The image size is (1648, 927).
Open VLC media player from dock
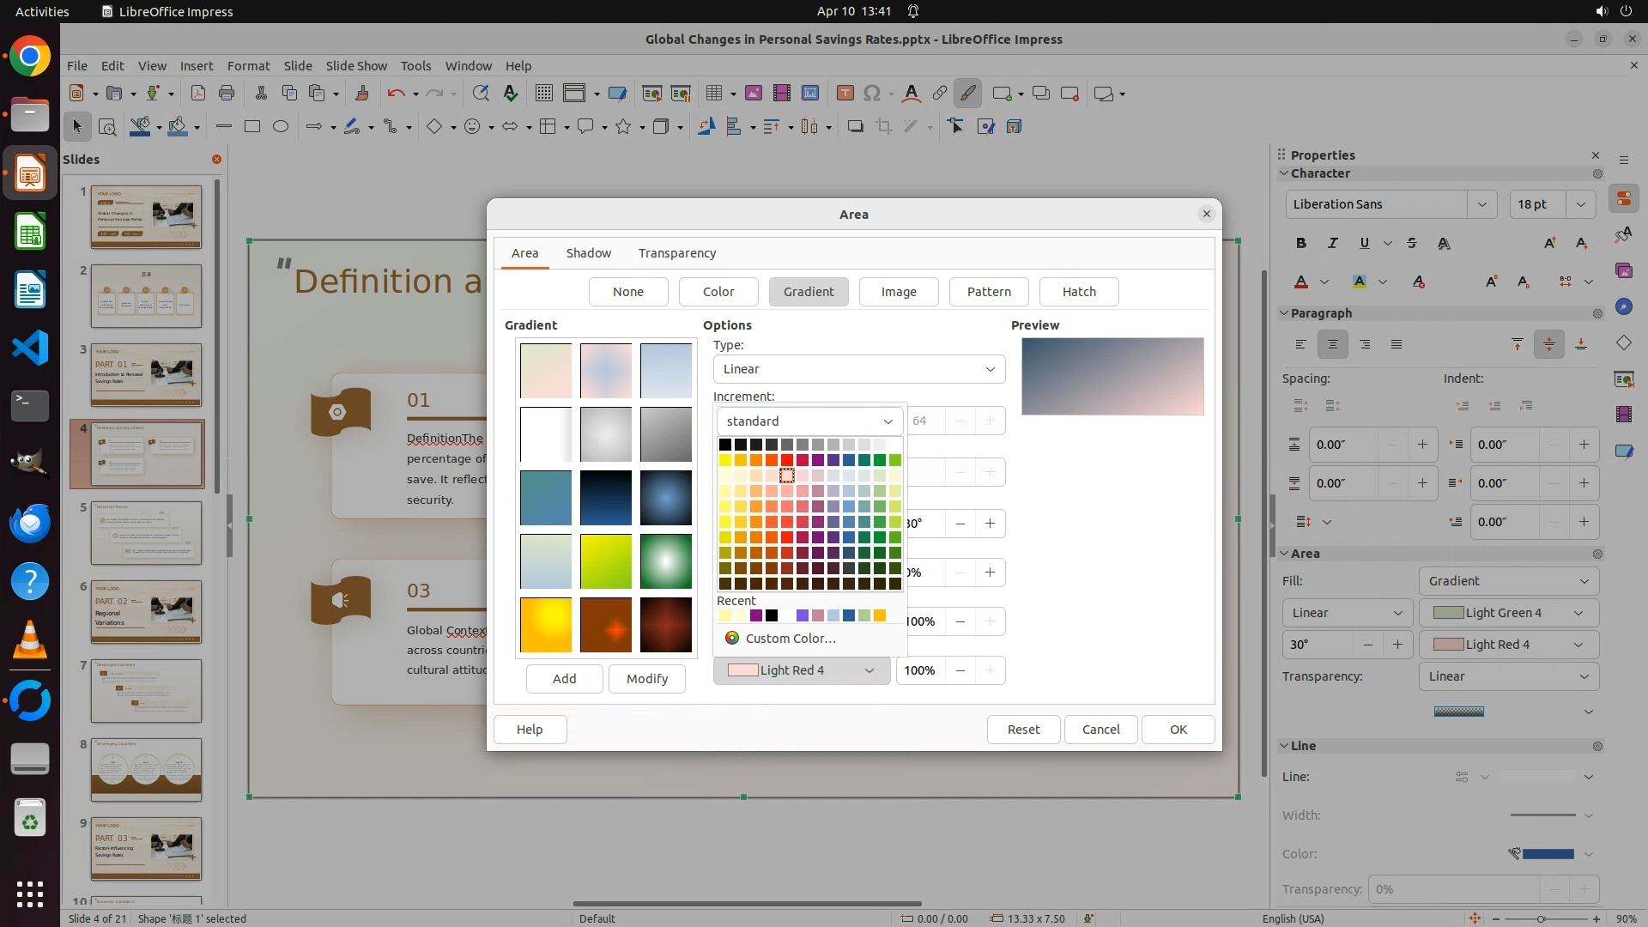tap(30, 640)
